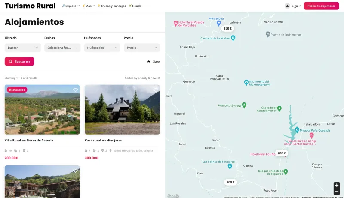
Task: Select the 200 € map price marker
Action: pos(282,153)
